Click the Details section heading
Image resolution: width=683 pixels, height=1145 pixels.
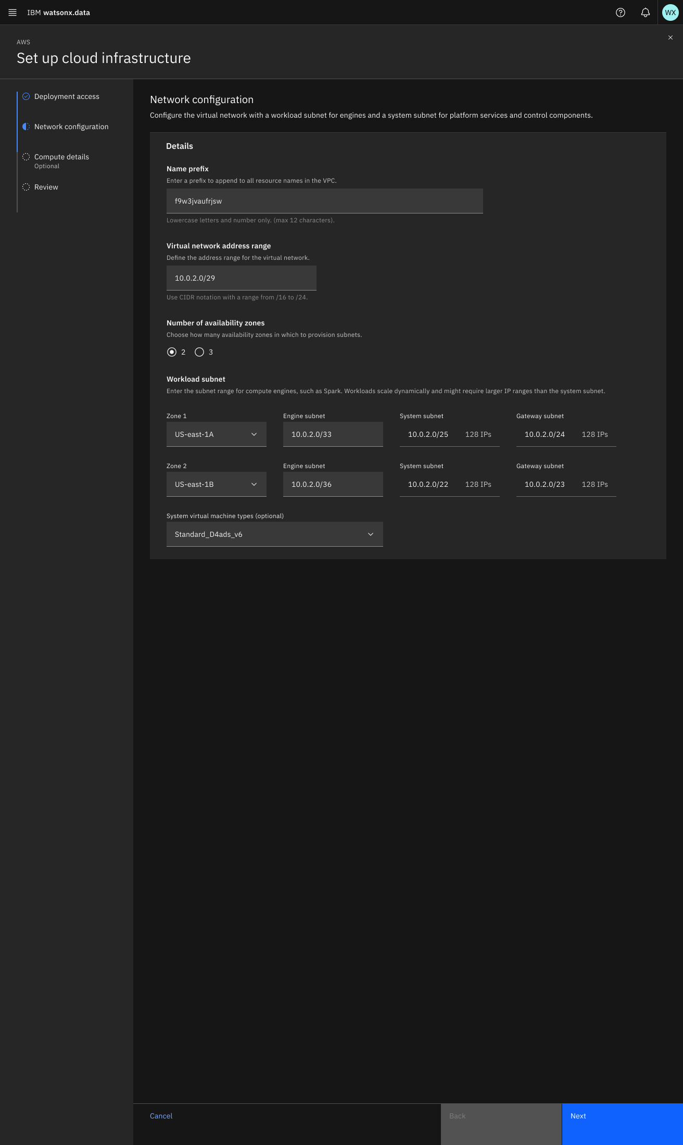tap(180, 146)
